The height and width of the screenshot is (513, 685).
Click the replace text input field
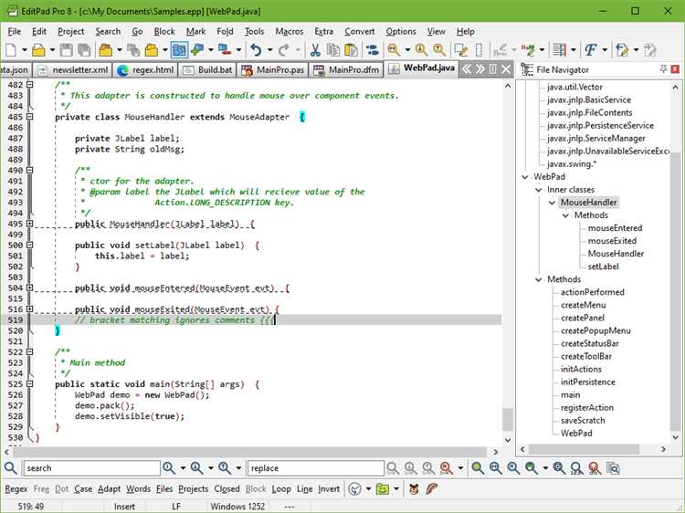click(316, 468)
